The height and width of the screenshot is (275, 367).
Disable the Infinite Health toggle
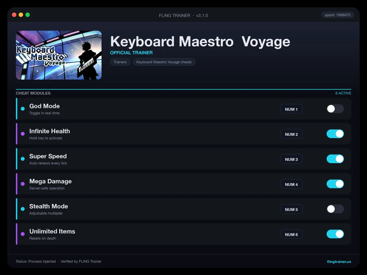pos(335,134)
